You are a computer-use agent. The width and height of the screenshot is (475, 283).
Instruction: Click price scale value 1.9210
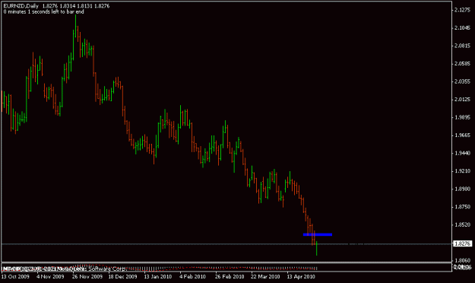[x=462, y=171]
